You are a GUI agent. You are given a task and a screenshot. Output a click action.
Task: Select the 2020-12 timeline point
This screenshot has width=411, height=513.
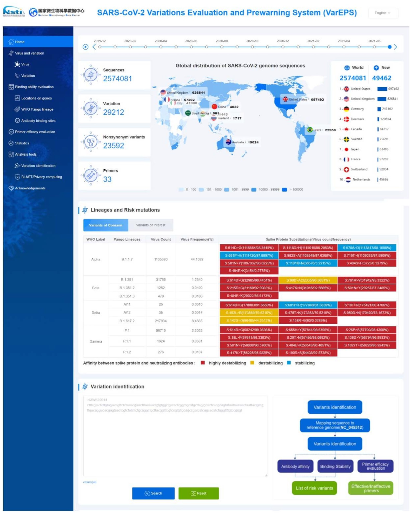click(283, 47)
